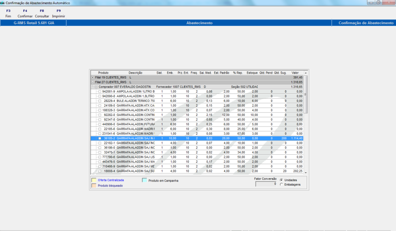396x231 pixels.
Task: Click the Fator Conversão input field
Action: pyautogui.click(x=266, y=184)
